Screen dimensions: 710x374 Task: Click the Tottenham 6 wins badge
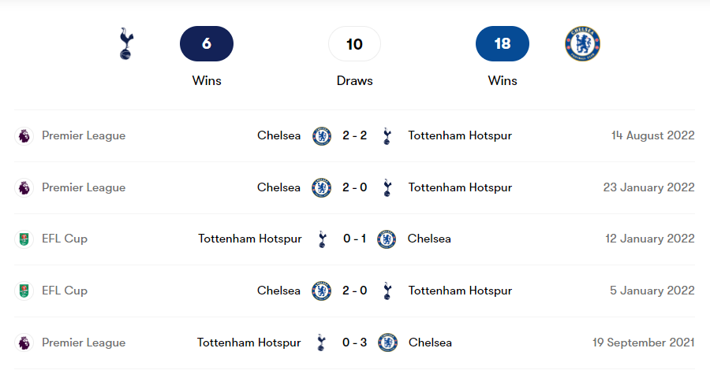pos(207,44)
